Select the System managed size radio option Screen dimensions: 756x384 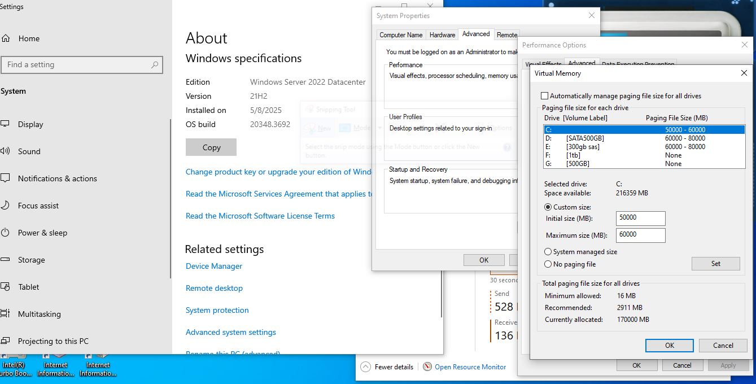[548, 252]
